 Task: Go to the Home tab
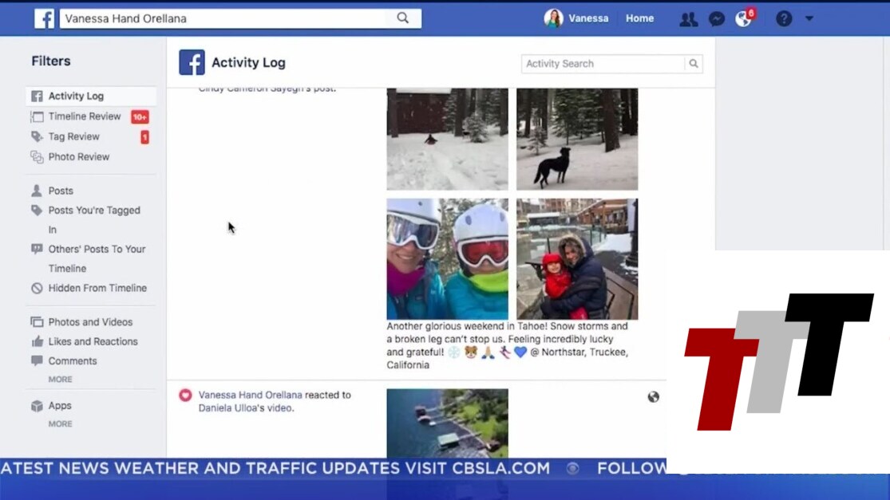[639, 18]
